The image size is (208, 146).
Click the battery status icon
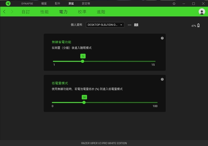pyautogui.click(x=198, y=25)
